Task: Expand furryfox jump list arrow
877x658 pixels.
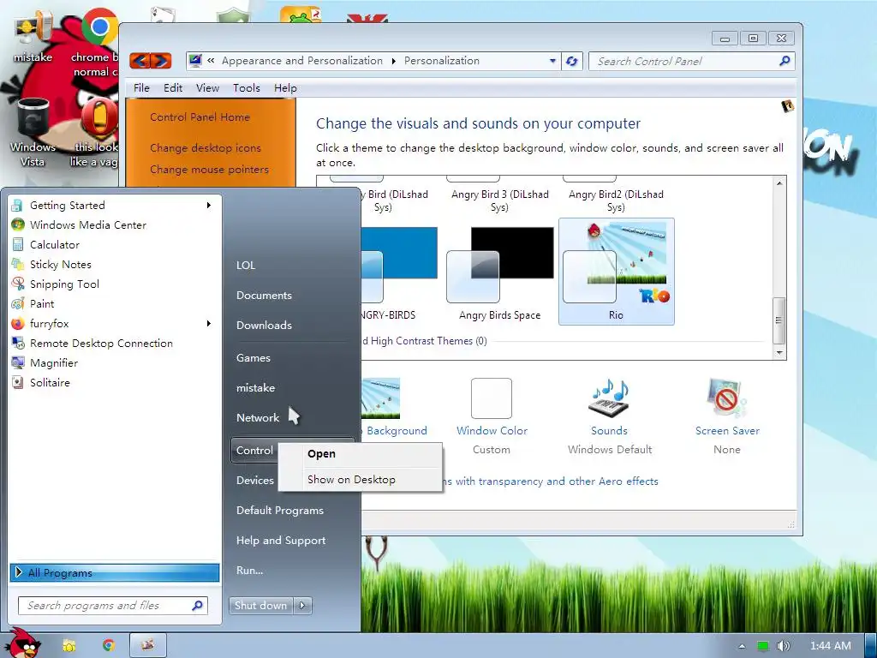Action: 209,323
